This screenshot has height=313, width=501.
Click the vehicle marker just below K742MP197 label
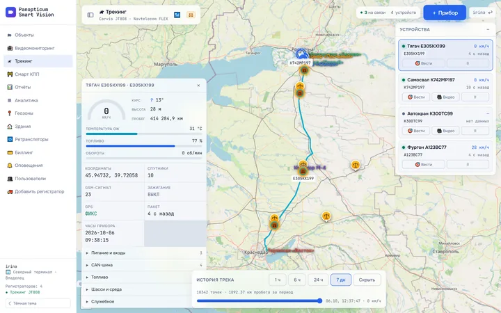(x=304, y=70)
